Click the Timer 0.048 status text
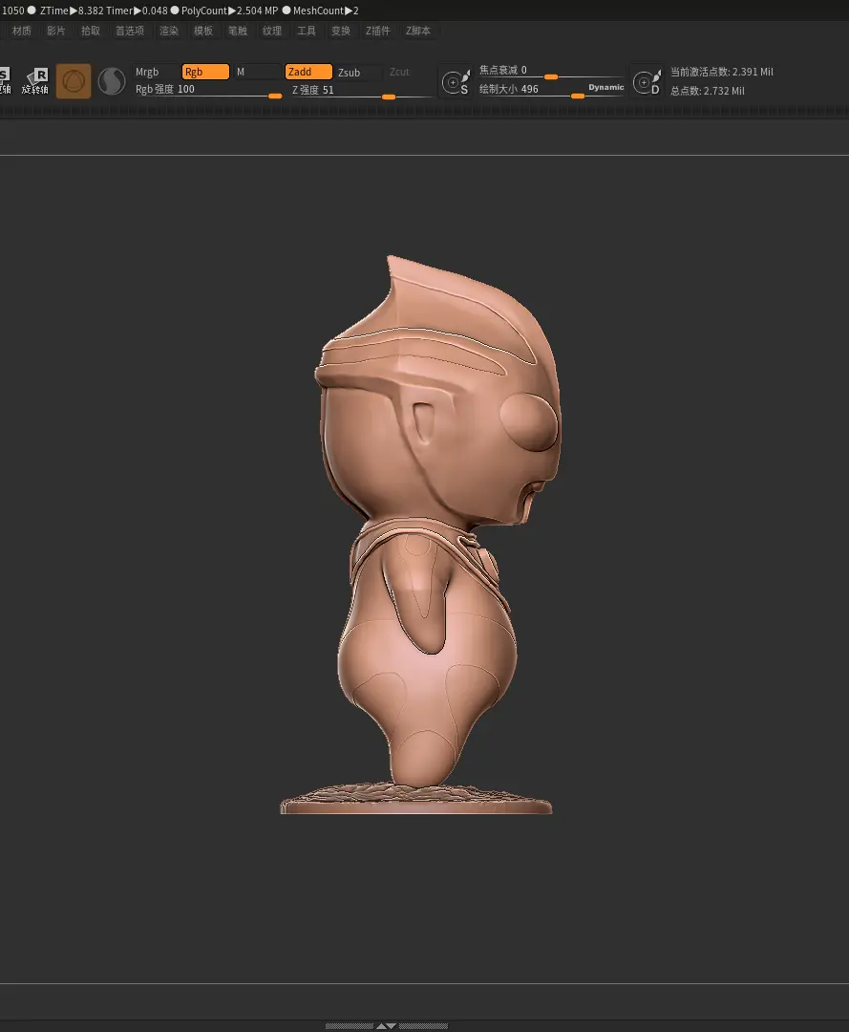The height and width of the screenshot is (1032, 849). coord(137,11)
